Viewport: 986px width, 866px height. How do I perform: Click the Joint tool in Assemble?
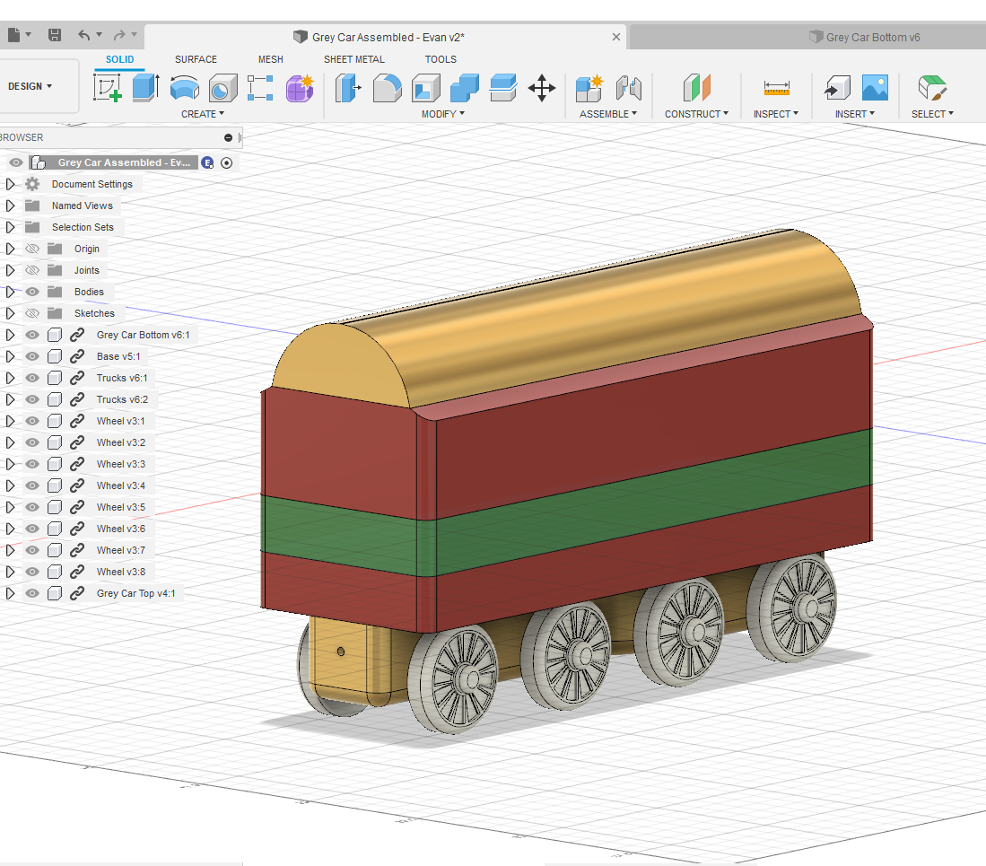pos(629,88)
